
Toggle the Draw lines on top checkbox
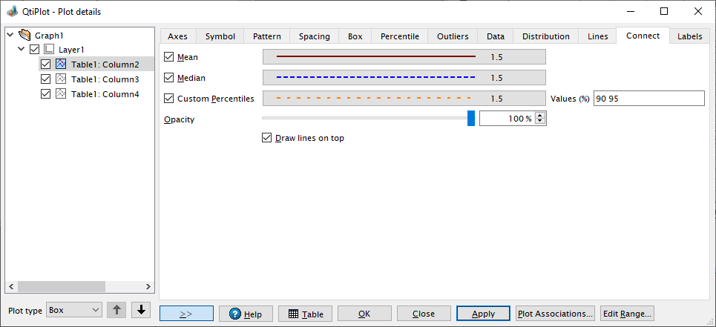coord(266,138)
